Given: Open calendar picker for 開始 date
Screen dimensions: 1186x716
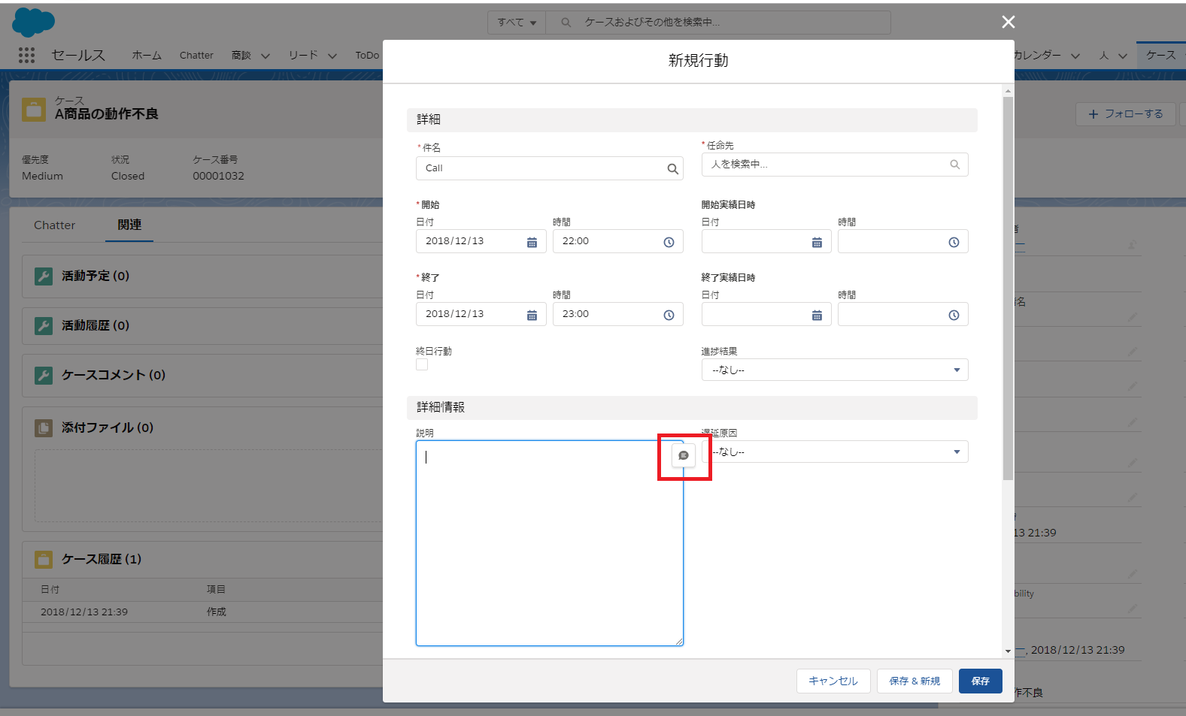Looking at the screenshot, I should [532, 242].
